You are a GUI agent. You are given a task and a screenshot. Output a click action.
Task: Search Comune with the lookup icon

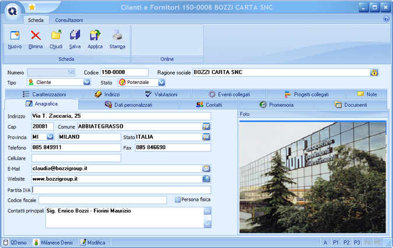click(x=206, y=127)
